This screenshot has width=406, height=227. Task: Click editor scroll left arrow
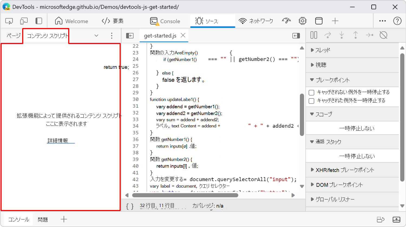(x=127, y=195)
